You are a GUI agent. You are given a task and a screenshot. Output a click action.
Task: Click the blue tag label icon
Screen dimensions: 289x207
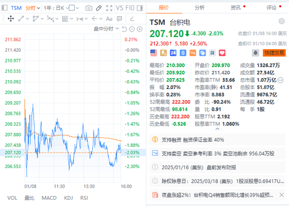[202, 53]
